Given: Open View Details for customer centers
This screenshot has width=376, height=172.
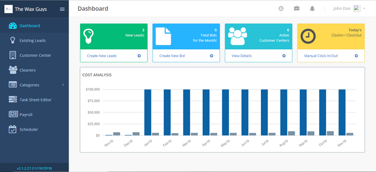Looking at the screenshot, I should tap(242, 56).
